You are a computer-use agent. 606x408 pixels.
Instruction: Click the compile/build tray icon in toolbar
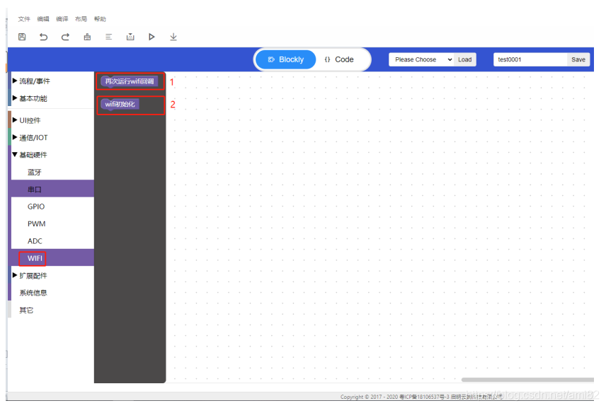point(130,37)
